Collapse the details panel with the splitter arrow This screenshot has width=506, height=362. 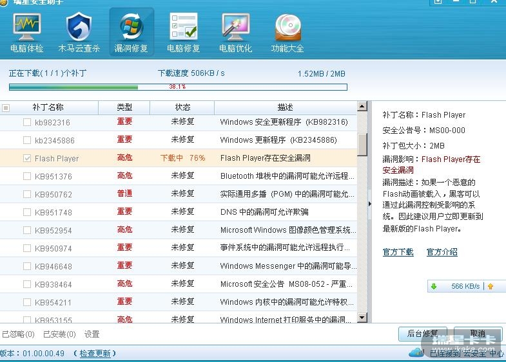pos(370,204)
